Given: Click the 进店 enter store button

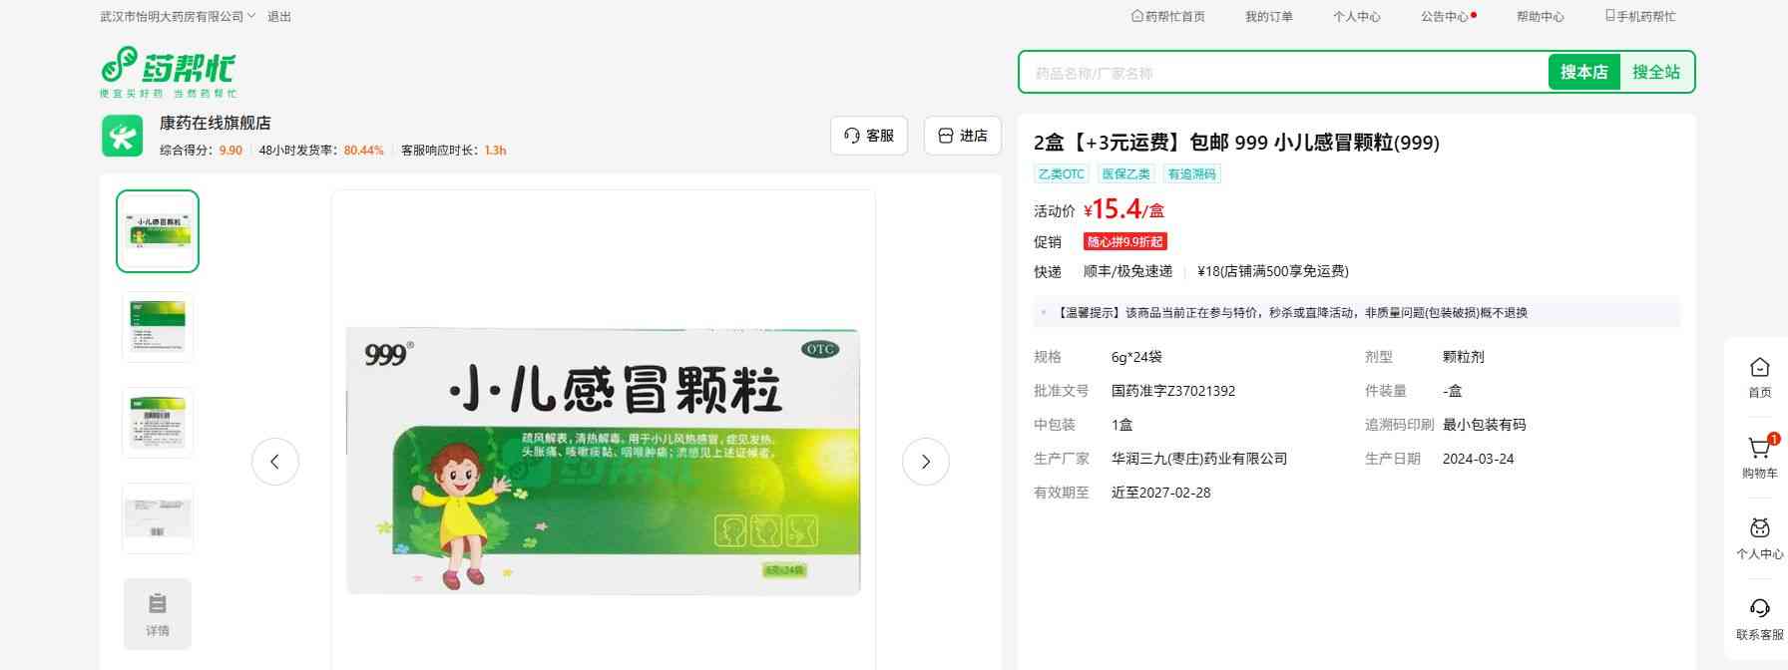Looking at the screenshot, I should (x=962, y=136).
